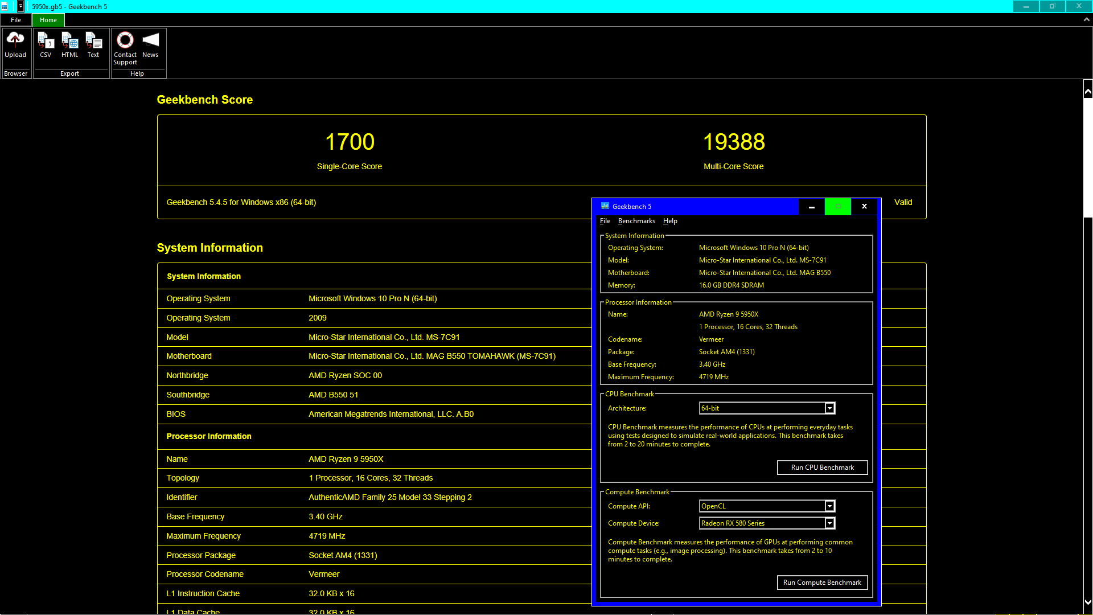Screen dimensions: 1093x615
Task: Export results as HTML
Action: 69,45
